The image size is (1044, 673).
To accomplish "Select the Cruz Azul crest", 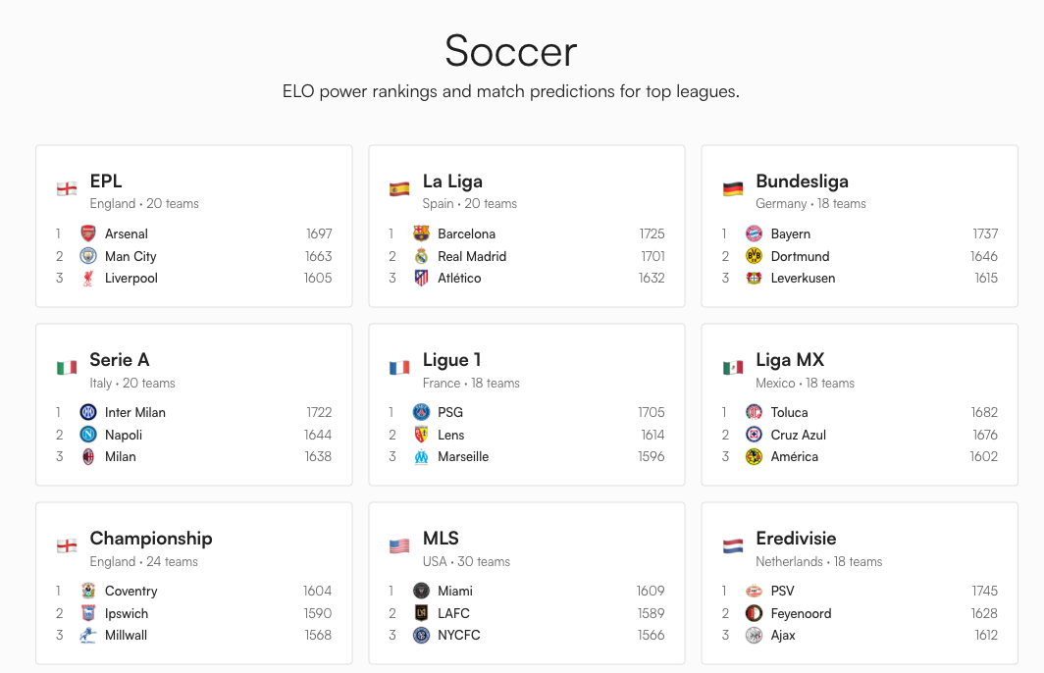I will (753, 435).
